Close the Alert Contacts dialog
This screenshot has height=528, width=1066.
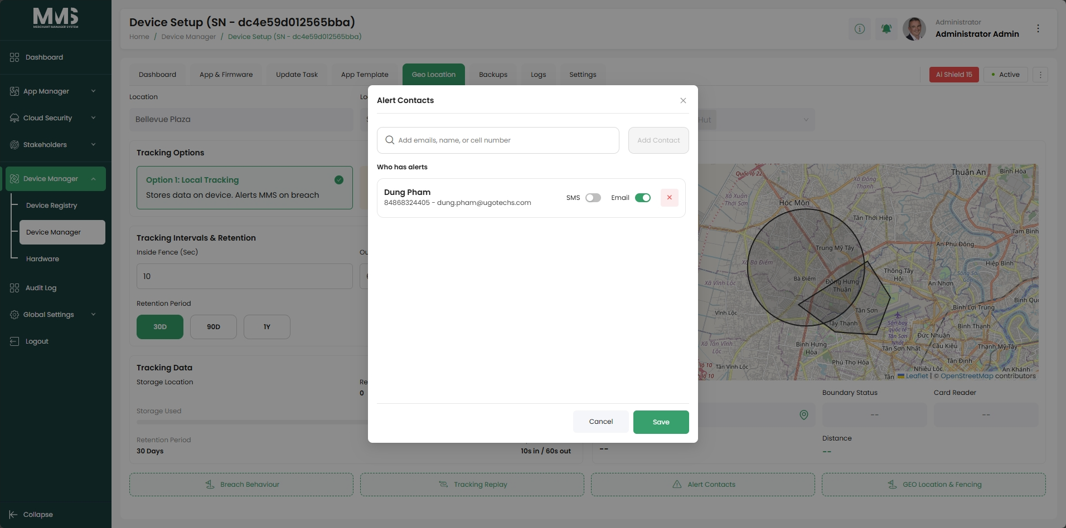683,101
